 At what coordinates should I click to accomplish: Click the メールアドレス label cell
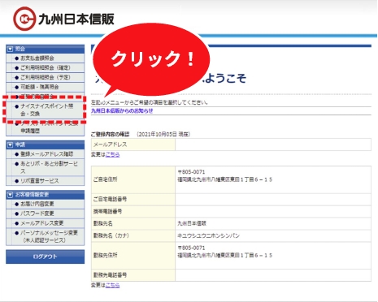pos(133,145)
